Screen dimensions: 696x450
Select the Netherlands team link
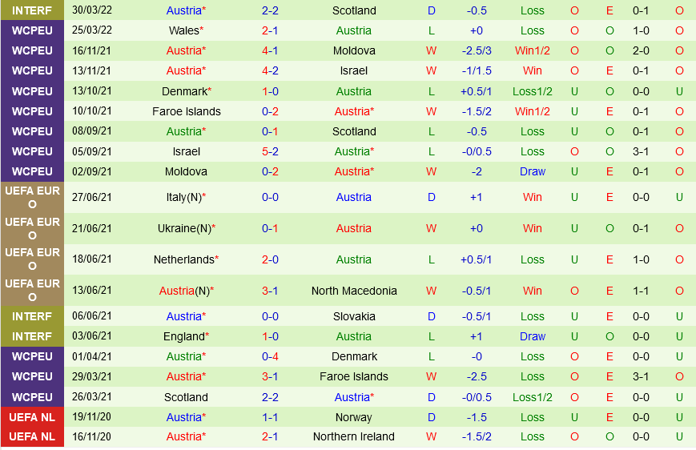click(x=183, y=259)
